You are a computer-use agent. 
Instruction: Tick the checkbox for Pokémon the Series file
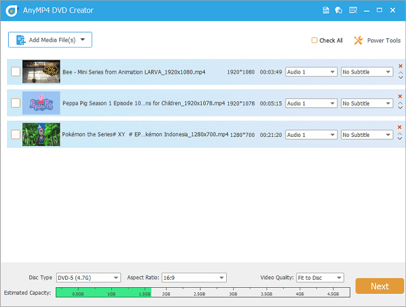pos(16,134)
